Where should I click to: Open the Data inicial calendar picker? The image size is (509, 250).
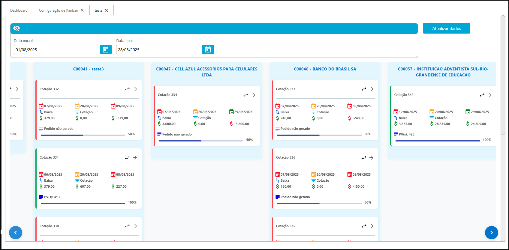click(106, 49)
